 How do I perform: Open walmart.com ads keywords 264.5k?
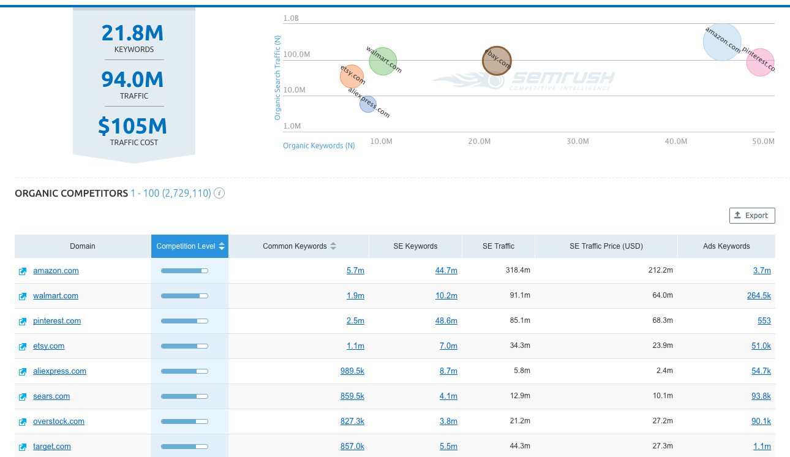coord(759,296)
